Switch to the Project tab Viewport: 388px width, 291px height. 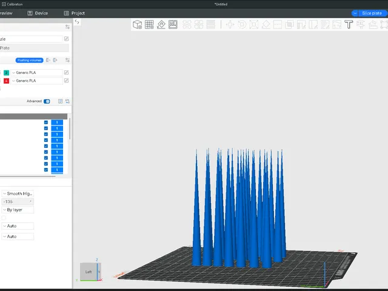74,13
